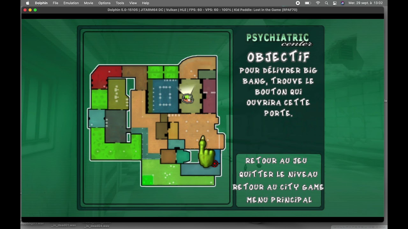Maximize the Dolphin window
The width and height of the screenshot is (408, 229).
(x=35, y=10)
